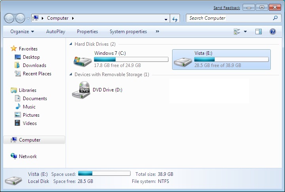Click the Recent Places icon

click(x=18, y=73)
